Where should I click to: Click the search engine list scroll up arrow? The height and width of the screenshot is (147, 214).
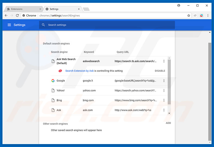pos(169,58)
